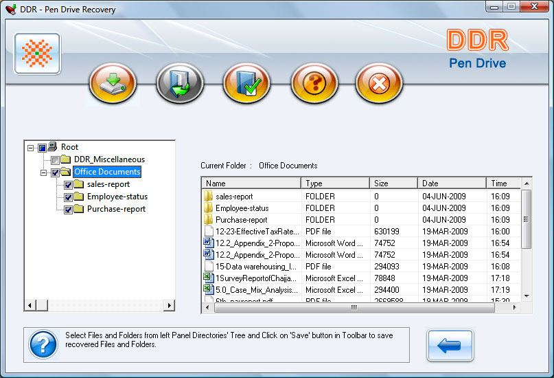Image resolution: width=554 pixels, height=378 pixels.
Task: Click size value 630199
Action: pyautogui.click(x=386, y=231)
